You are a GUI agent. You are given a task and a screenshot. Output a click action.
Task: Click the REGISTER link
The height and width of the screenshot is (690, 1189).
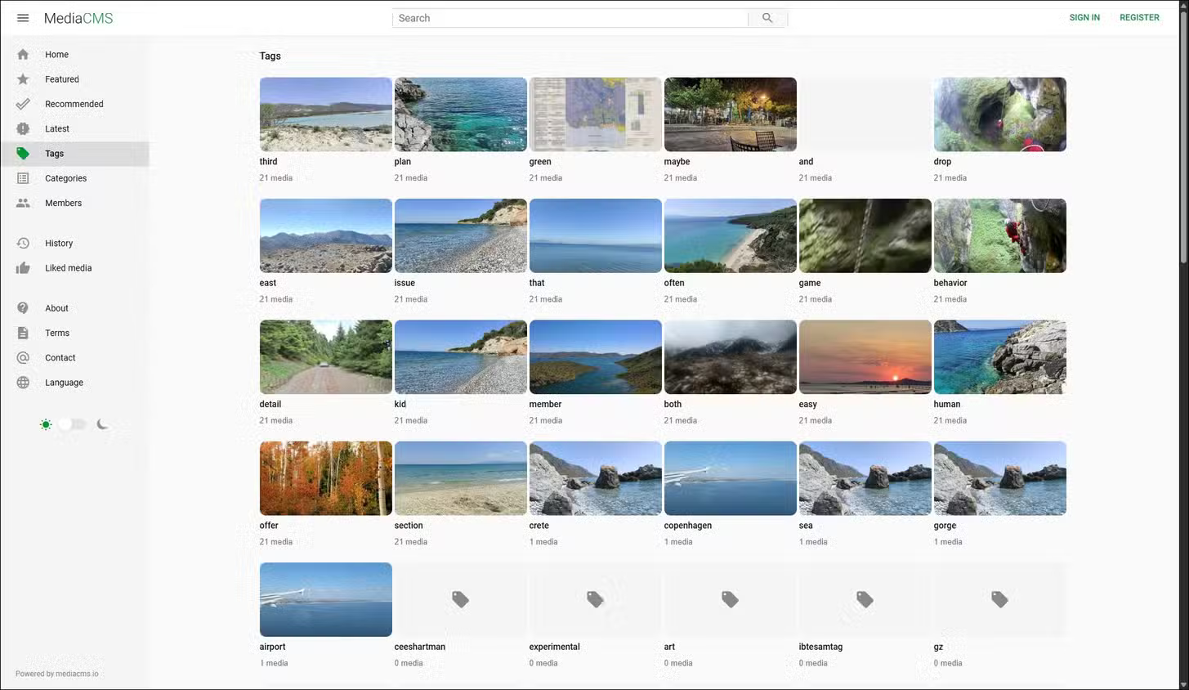click(1138, 18)
